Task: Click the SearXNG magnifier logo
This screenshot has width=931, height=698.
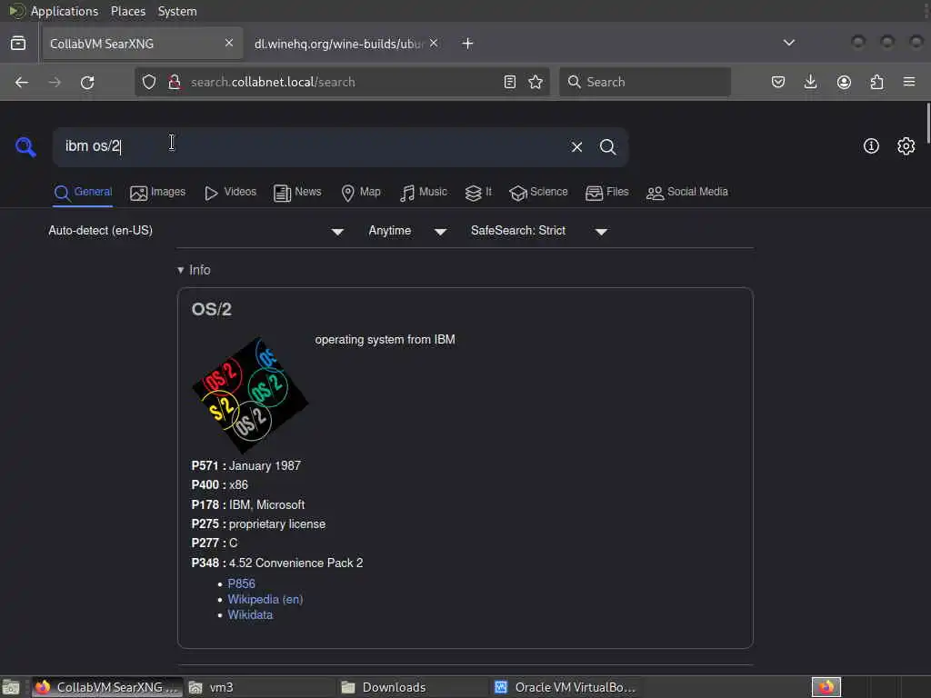Action: [x=25, y=146]
